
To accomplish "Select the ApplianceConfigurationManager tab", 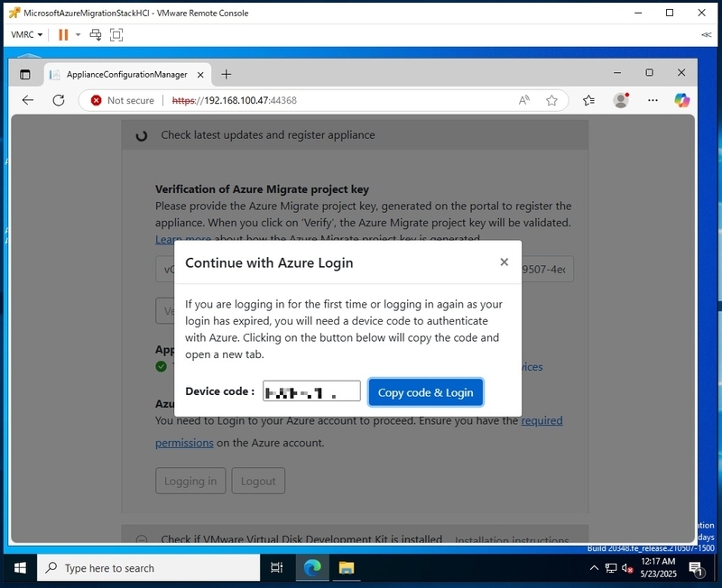I will [126, 75].
